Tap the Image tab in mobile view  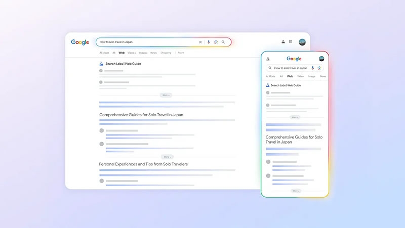(312, 76)
